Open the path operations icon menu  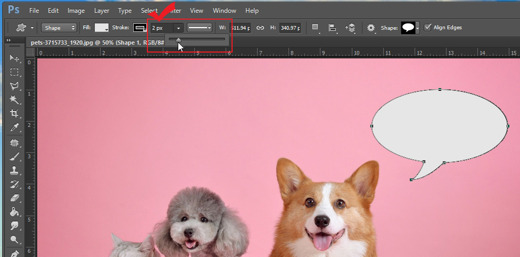click(316, 28)
